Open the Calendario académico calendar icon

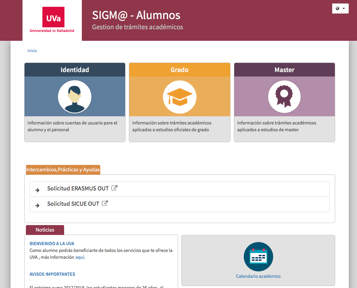(258, 257)
